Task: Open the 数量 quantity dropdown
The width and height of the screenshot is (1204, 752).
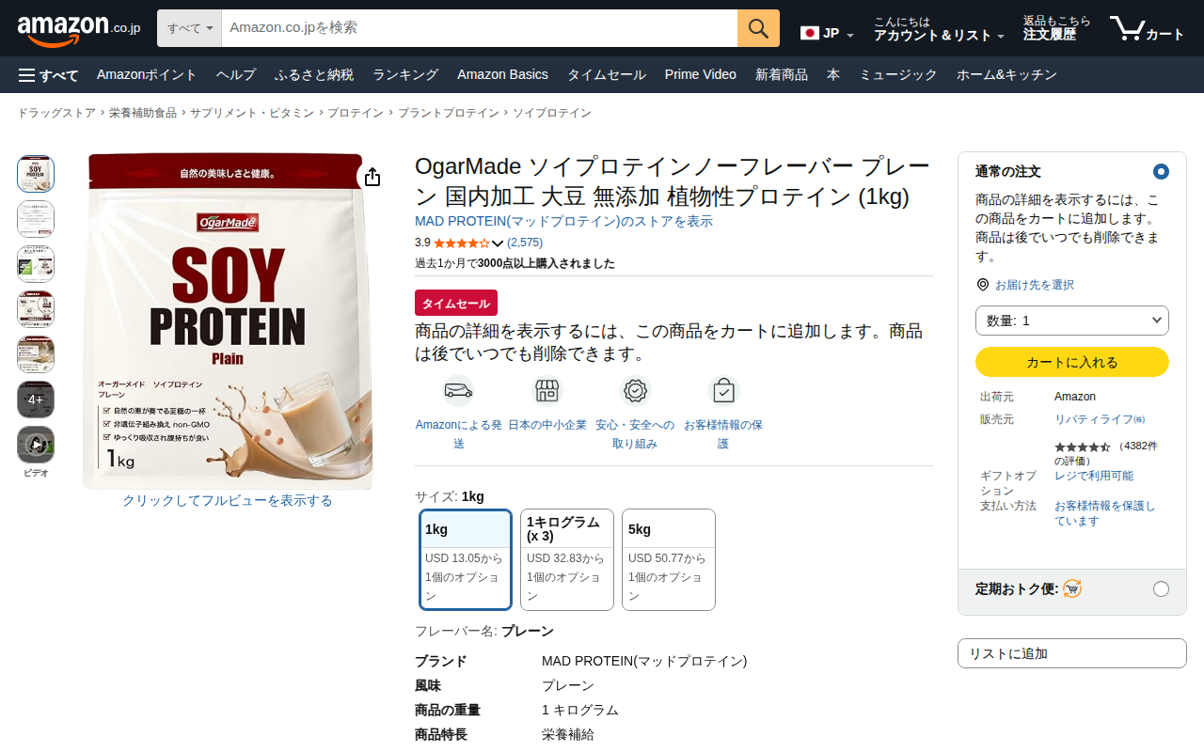Action: pos(1072,321)
